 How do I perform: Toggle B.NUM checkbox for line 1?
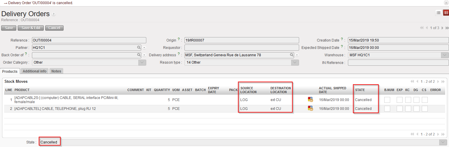coord(387,100)
